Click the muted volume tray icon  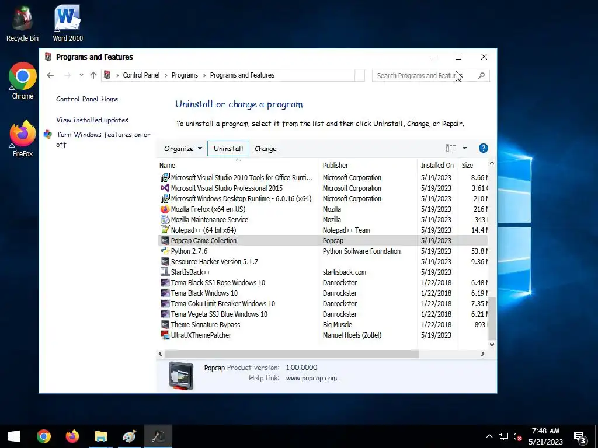(517, 436)
